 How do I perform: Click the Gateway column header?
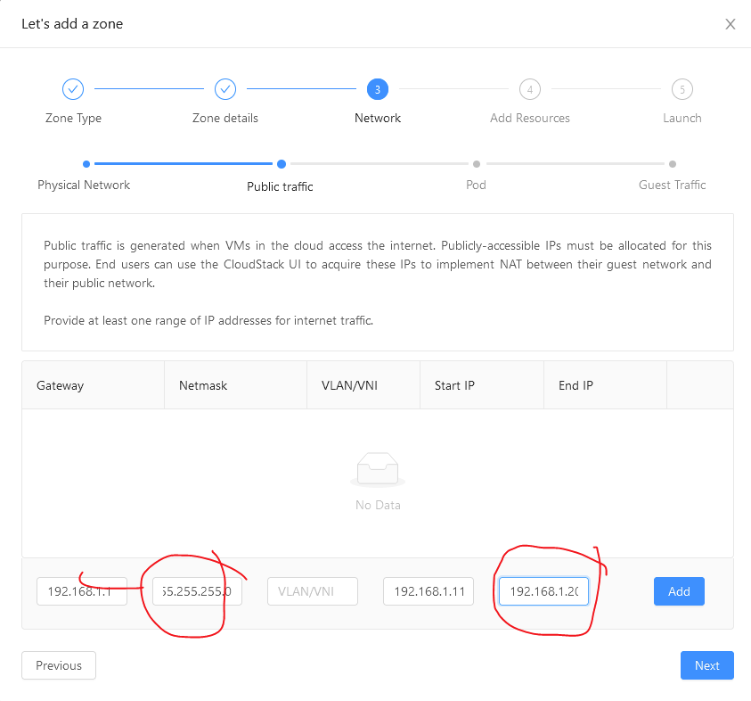[93, 385]
